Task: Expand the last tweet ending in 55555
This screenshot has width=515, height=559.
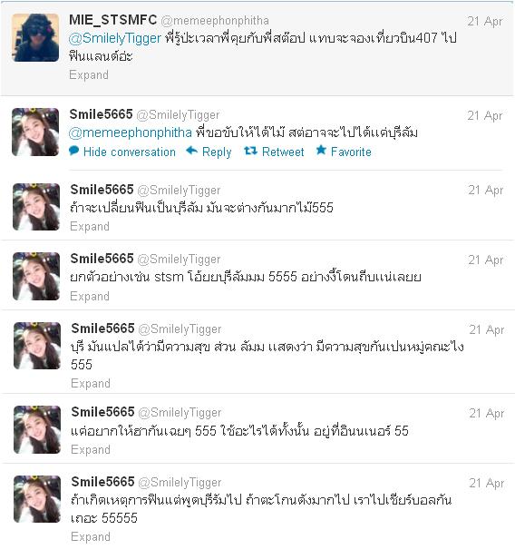Action: point(91,536)
